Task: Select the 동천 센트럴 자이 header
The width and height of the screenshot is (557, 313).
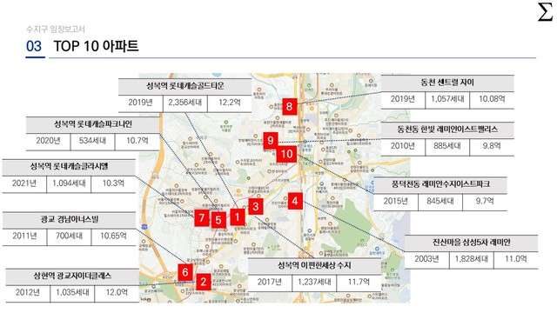Action: tap(447, 83)
